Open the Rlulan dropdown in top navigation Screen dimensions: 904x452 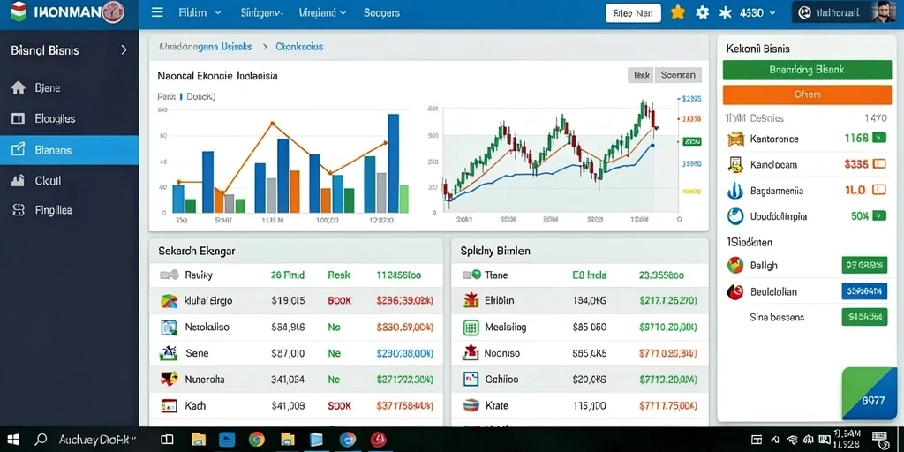(x=200, y=12)
